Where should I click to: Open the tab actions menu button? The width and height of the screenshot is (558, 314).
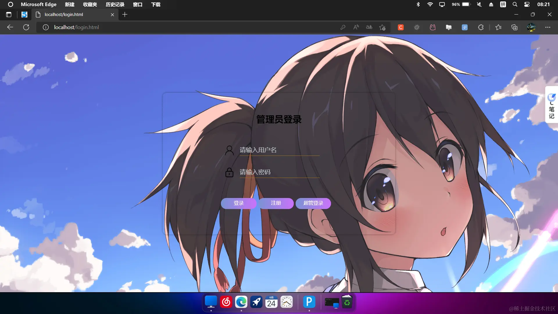9,15
